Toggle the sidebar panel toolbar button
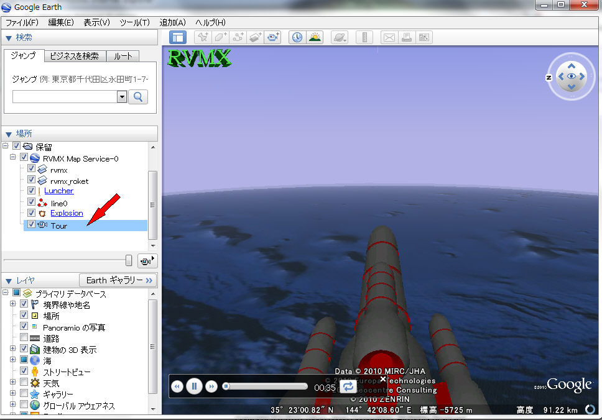This screenshot has height=420, width=602. coord(178,37)
